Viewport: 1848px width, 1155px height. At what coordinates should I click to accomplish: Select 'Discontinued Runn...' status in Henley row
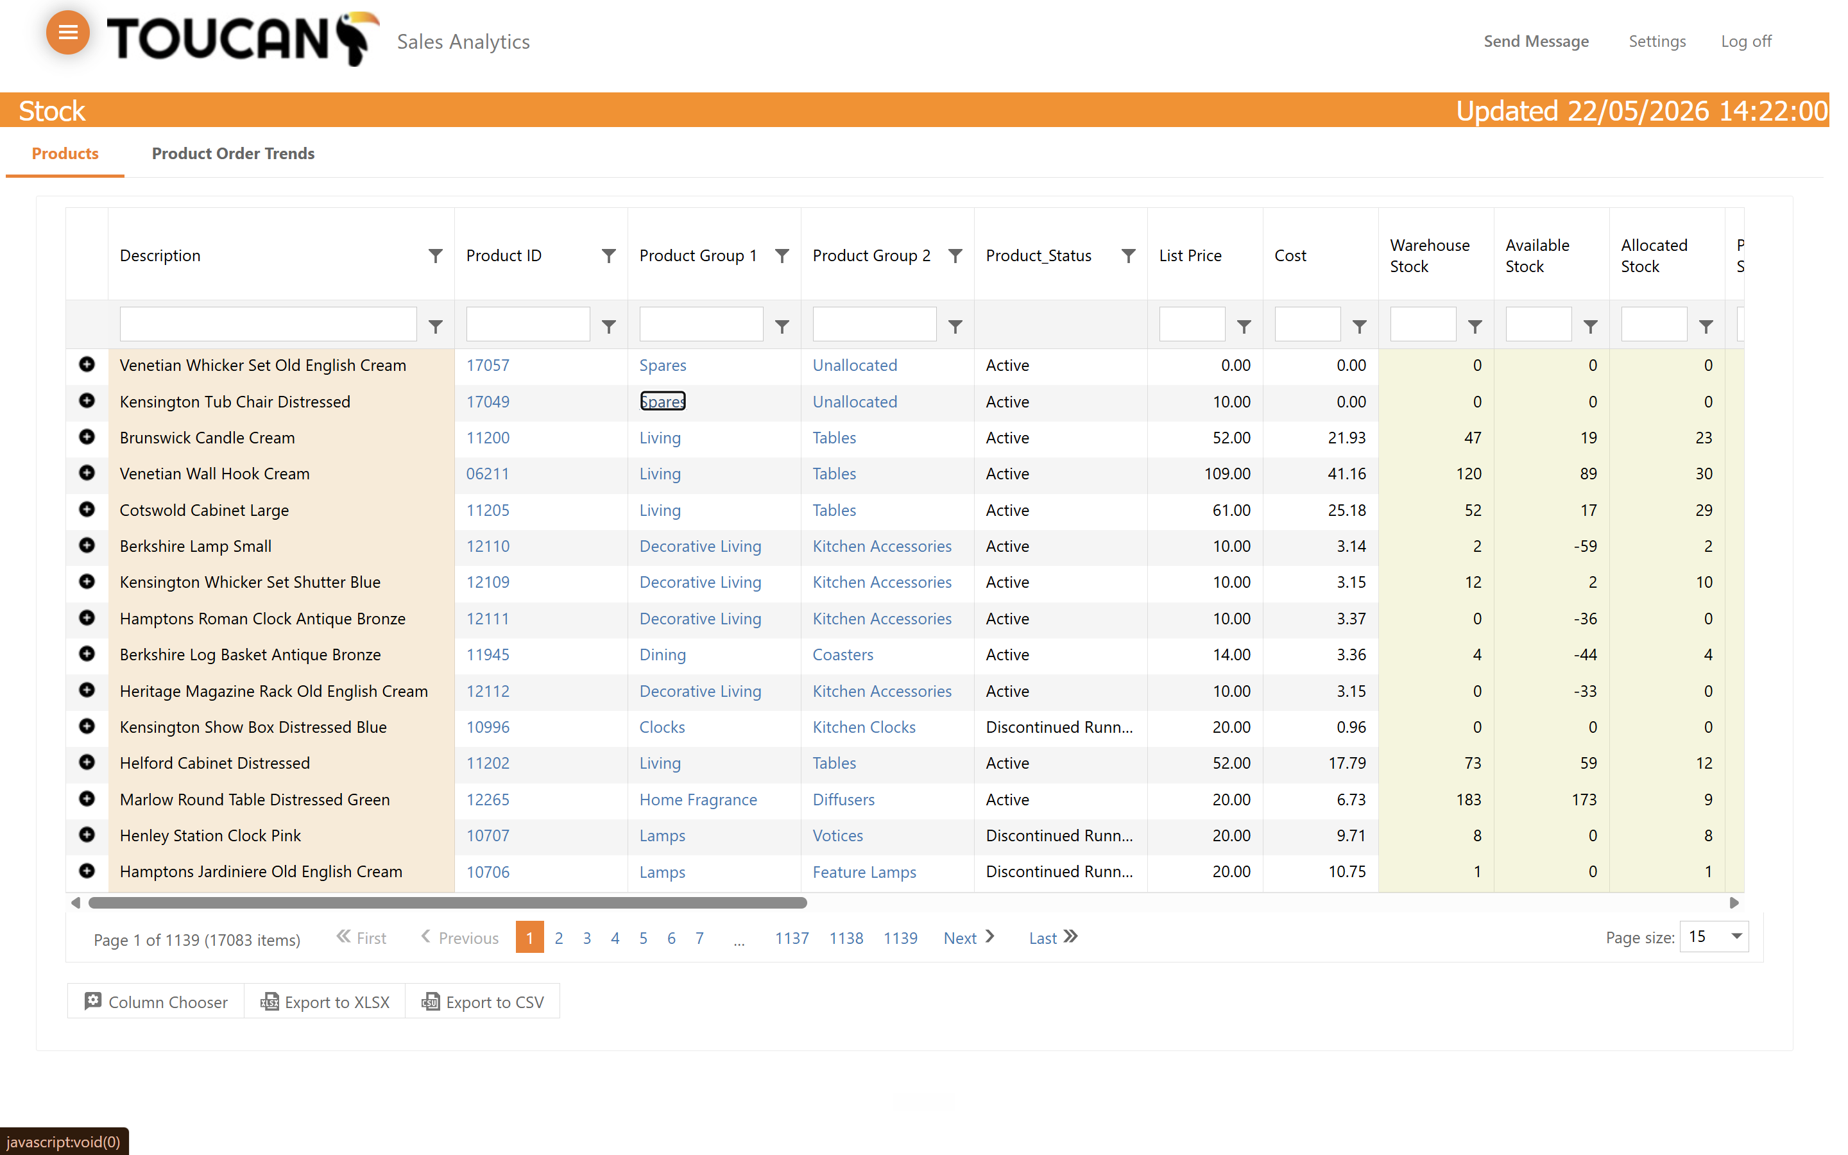click(1058, 835)
